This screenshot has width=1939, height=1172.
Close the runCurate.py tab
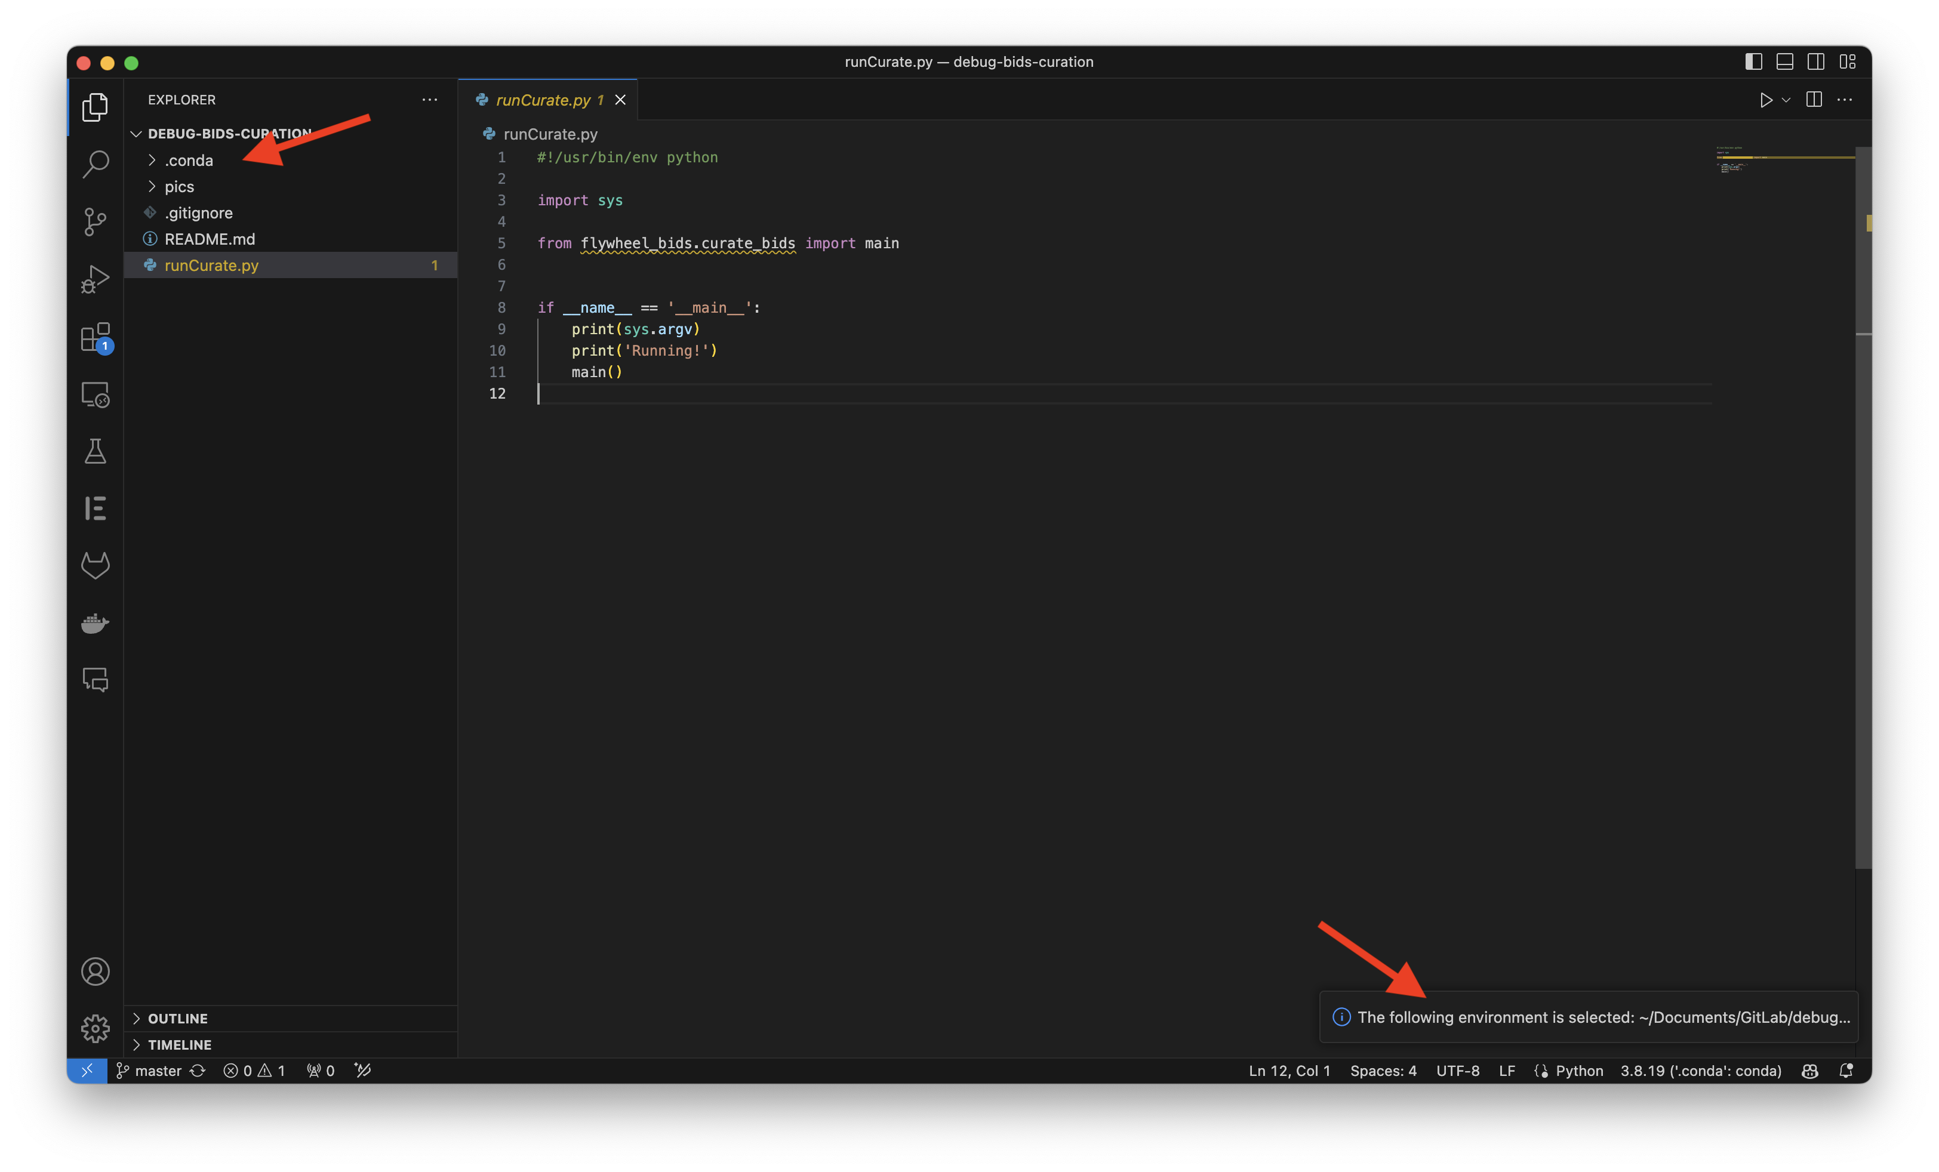pyautogui.click(x=620, y=100)
